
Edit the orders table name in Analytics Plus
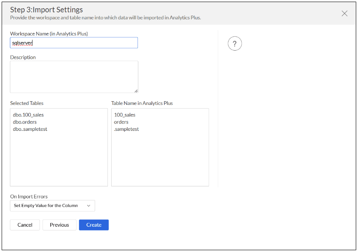point(121,122)
